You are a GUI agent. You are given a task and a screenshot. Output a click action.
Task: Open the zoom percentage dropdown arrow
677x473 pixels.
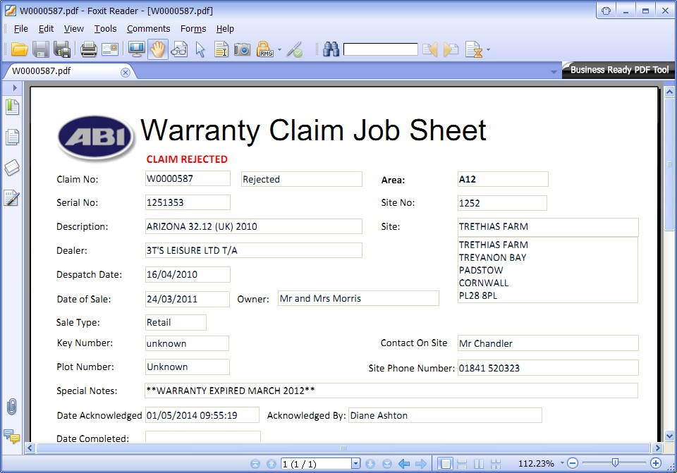(562, 464)
